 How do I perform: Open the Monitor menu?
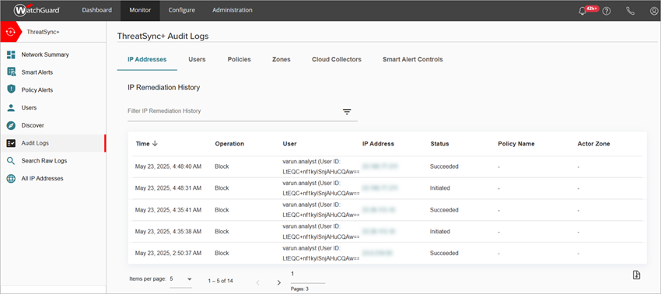point(140,10)
